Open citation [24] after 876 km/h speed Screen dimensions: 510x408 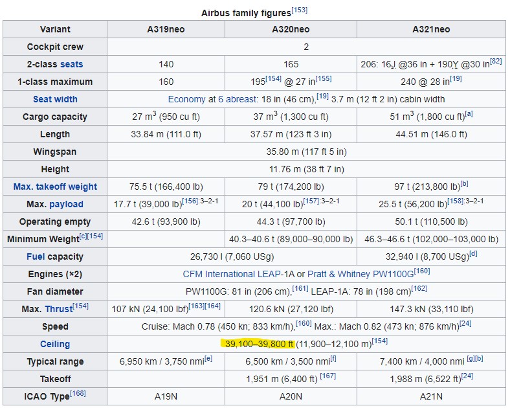[465, 323]
